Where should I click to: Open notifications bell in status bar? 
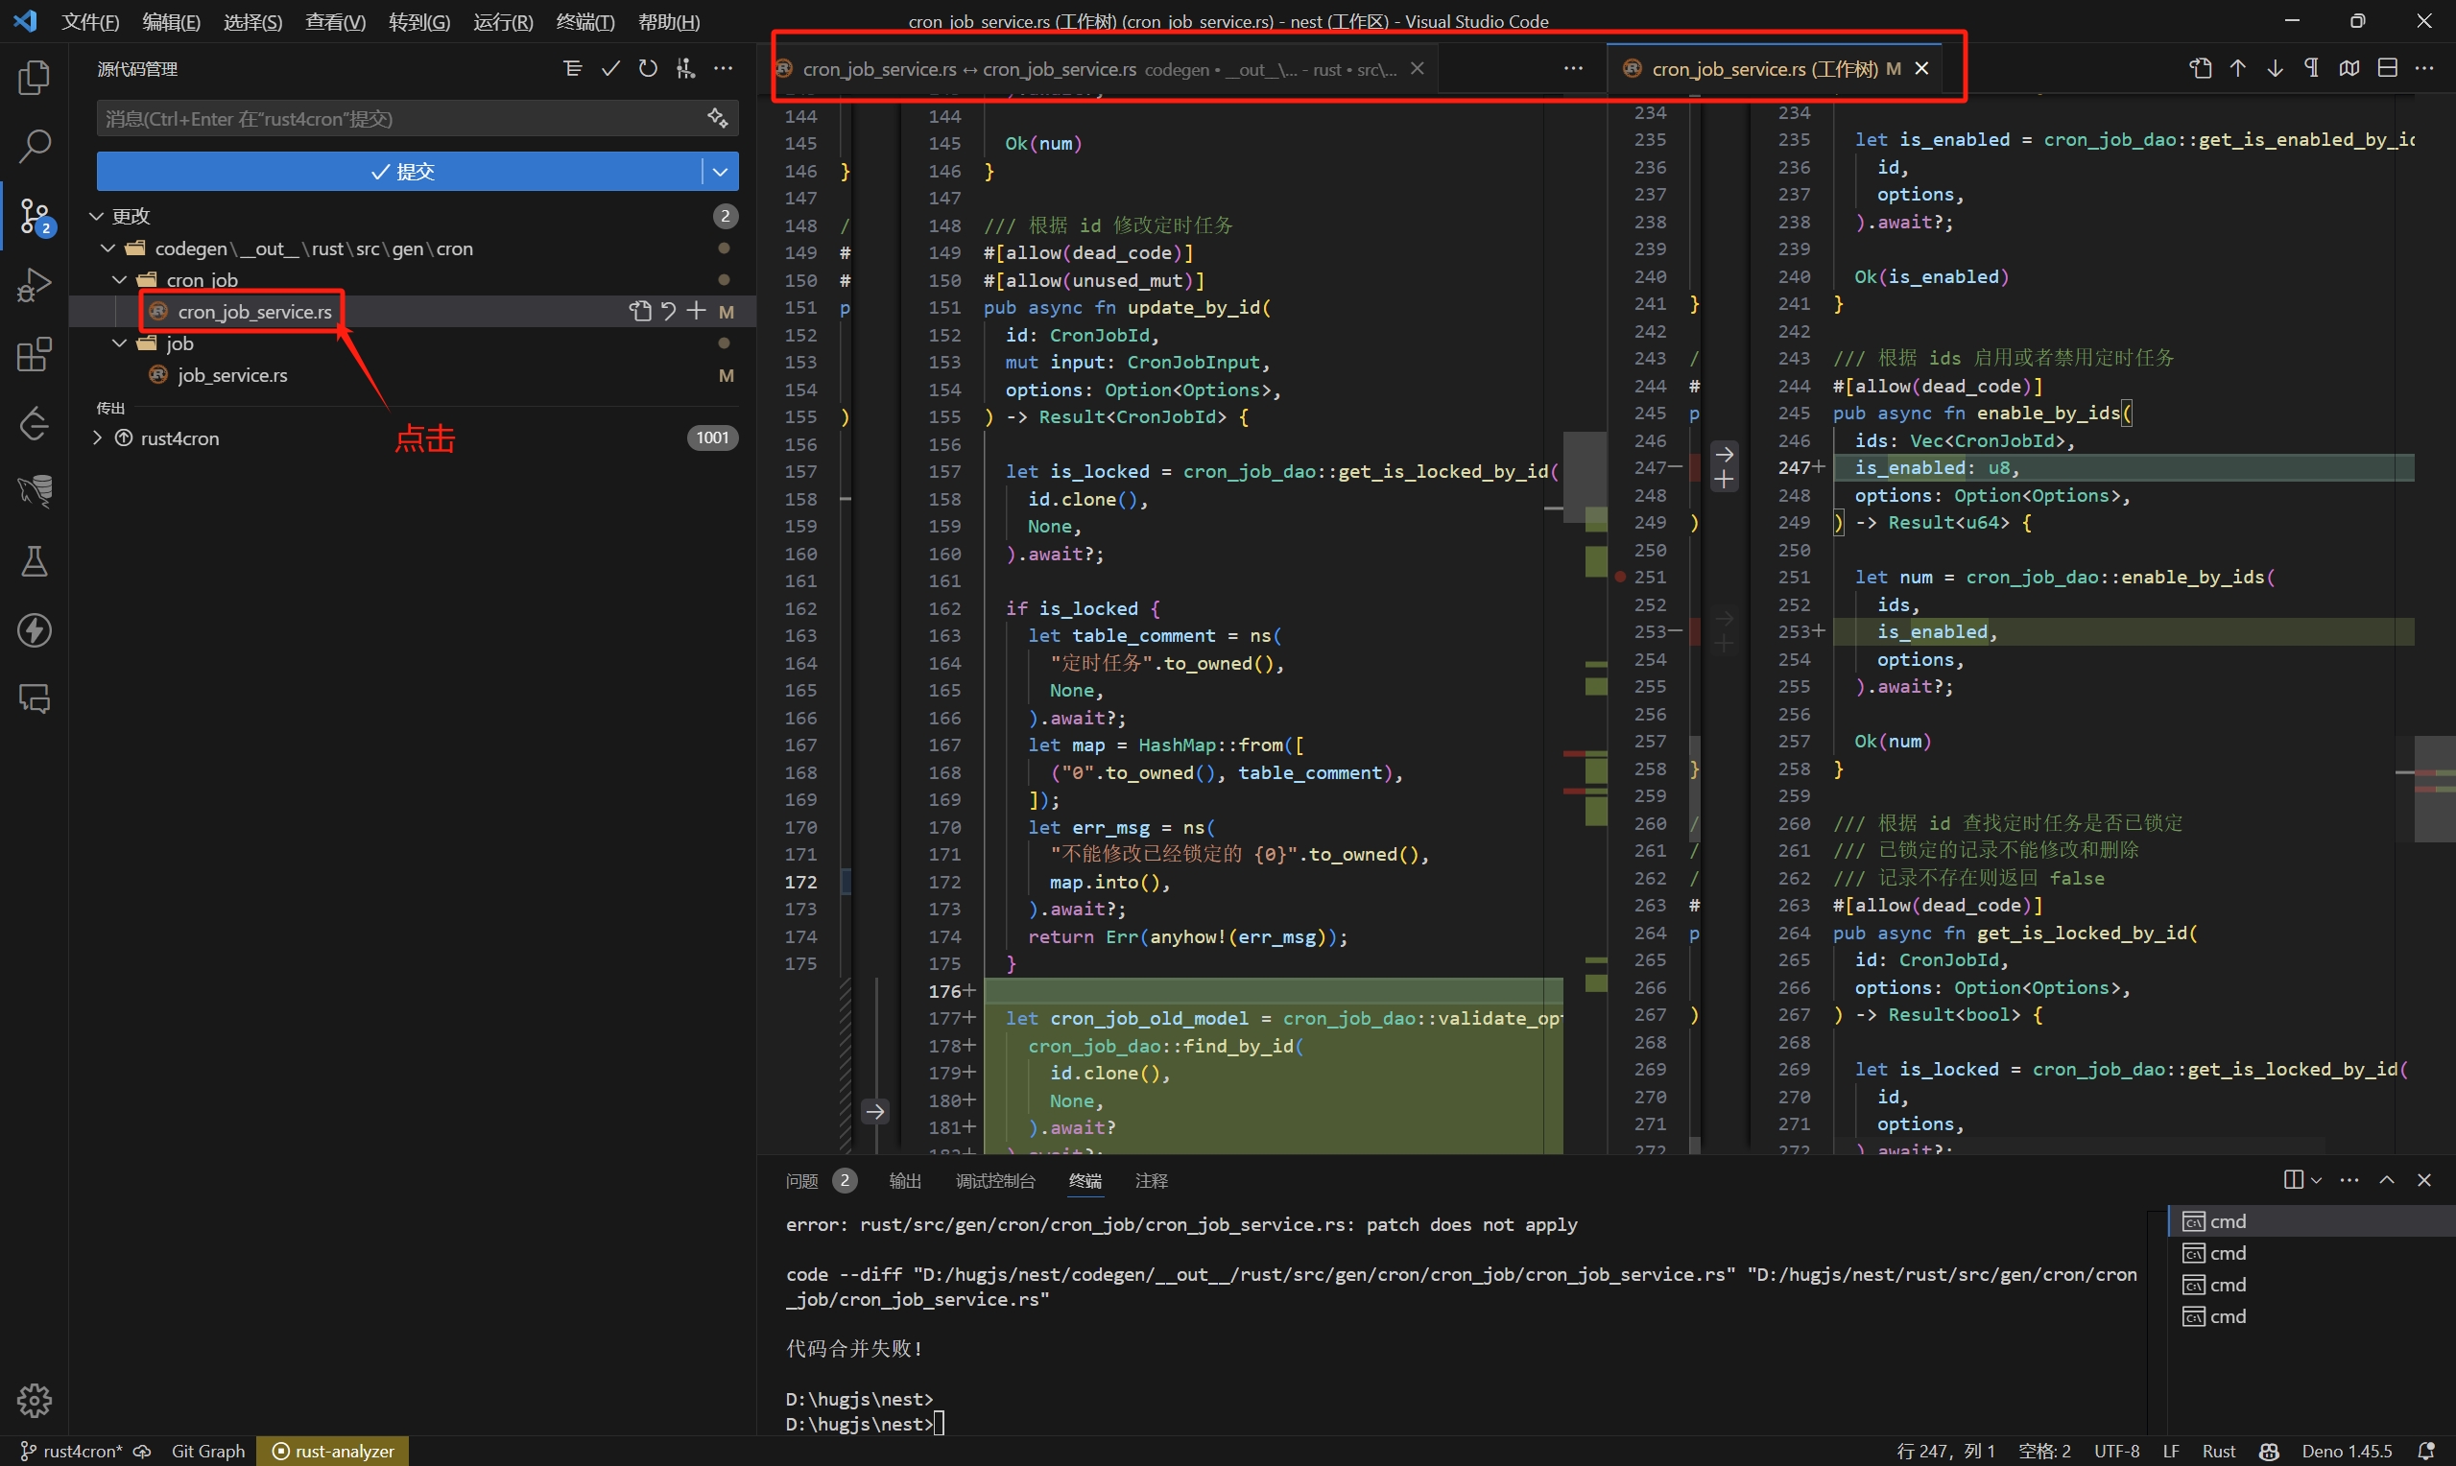pos(2425,1451)
